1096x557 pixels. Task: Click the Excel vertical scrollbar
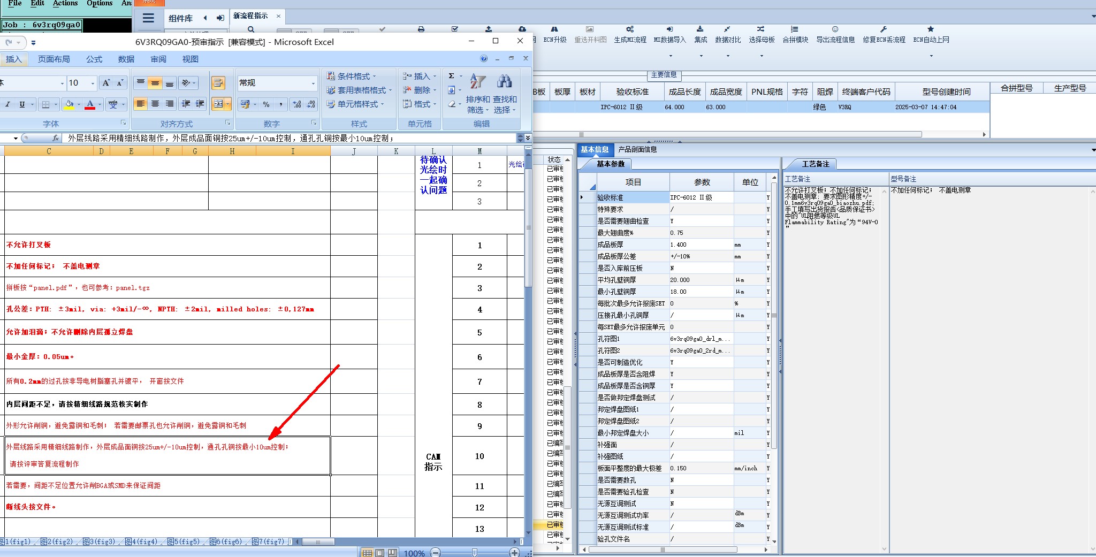coord(528,228)
